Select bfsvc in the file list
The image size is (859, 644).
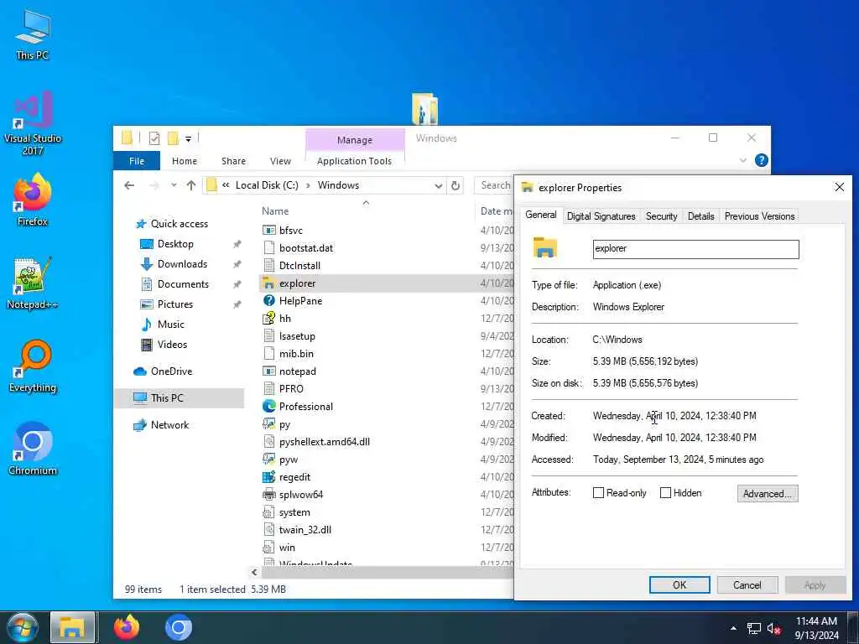(291, 231)
